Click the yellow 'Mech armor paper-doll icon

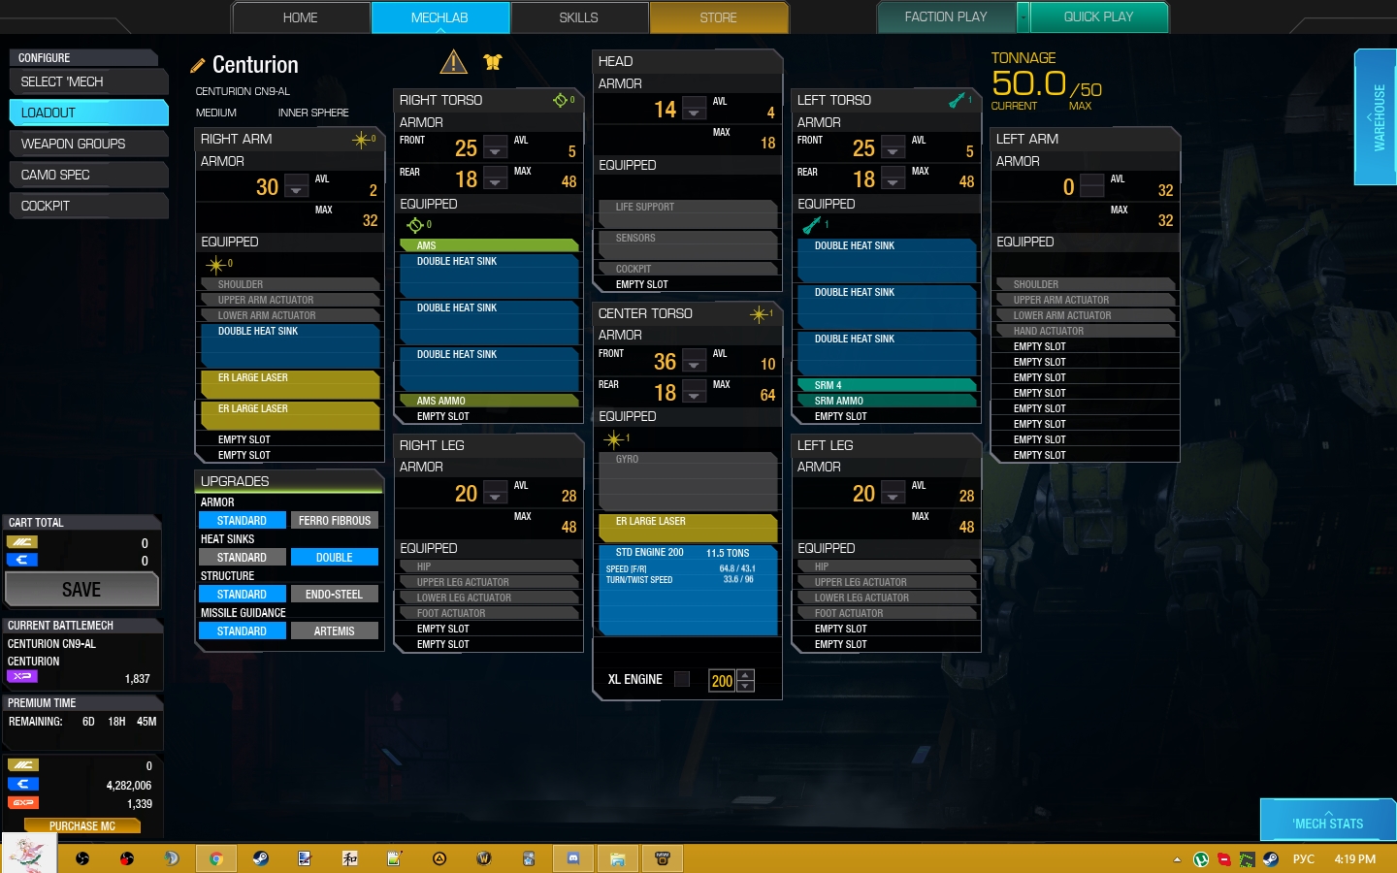(493, 62)
